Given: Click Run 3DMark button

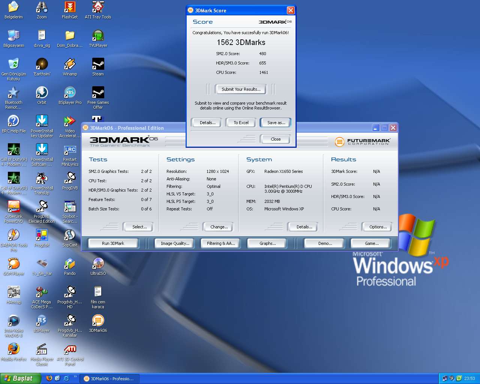Looking at the screenshot, I should (x=113, y=243).
